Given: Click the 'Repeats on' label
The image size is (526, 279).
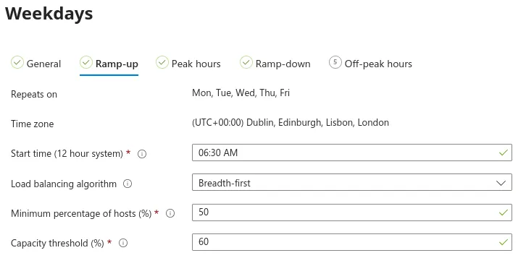Looking at the screenshot, I should 34,95.
